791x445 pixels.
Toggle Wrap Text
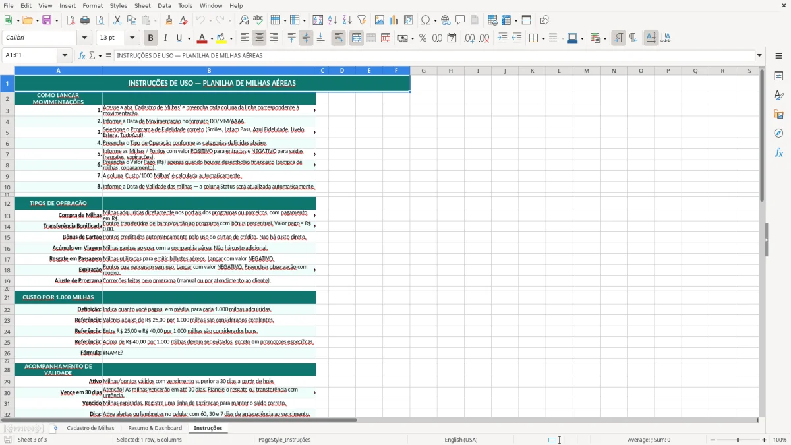click(338, 38)
